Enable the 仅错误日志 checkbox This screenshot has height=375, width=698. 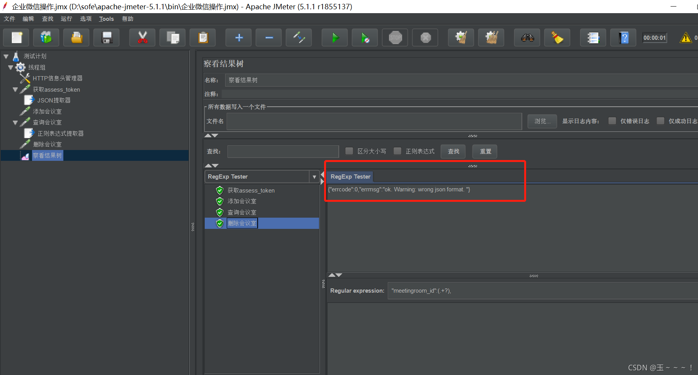pyautogui.click(x=612, y=121)
